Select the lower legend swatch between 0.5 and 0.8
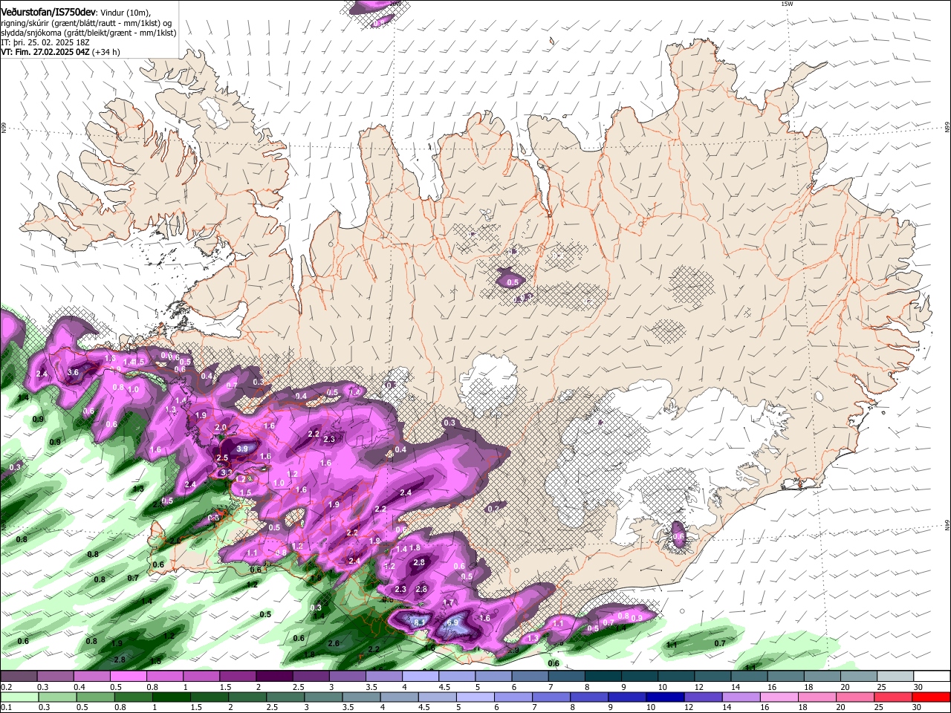 coord(95,697)
